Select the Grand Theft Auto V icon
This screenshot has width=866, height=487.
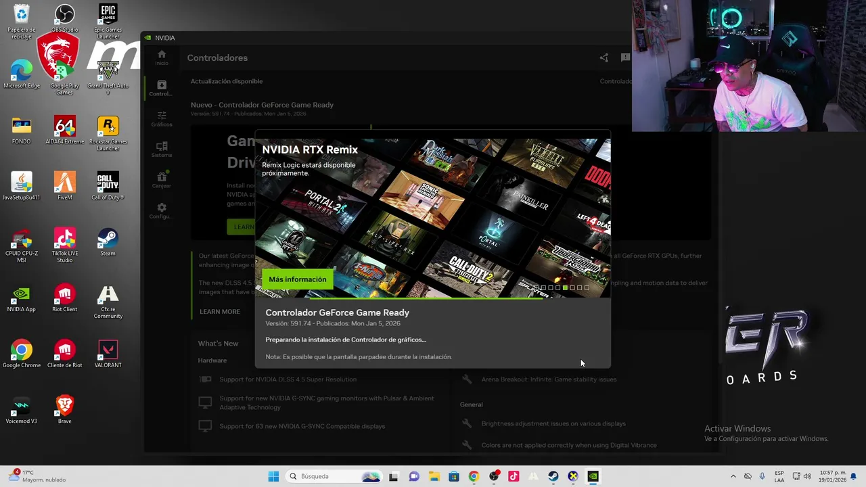108,78
